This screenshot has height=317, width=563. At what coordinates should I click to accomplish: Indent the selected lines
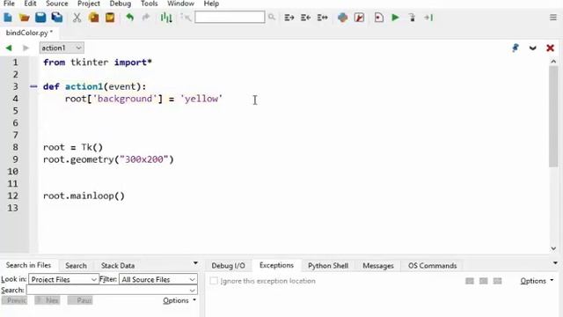coord(289,18)
